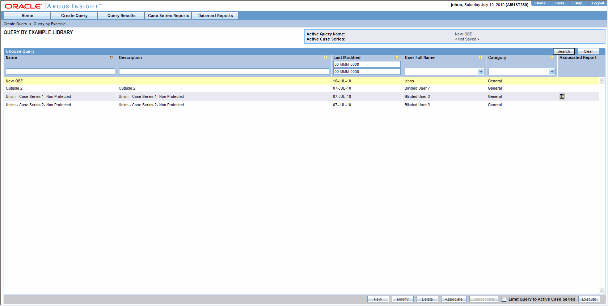The image size is (608, 306).
Task: Switch to Query Results tab
Action: 121,16
